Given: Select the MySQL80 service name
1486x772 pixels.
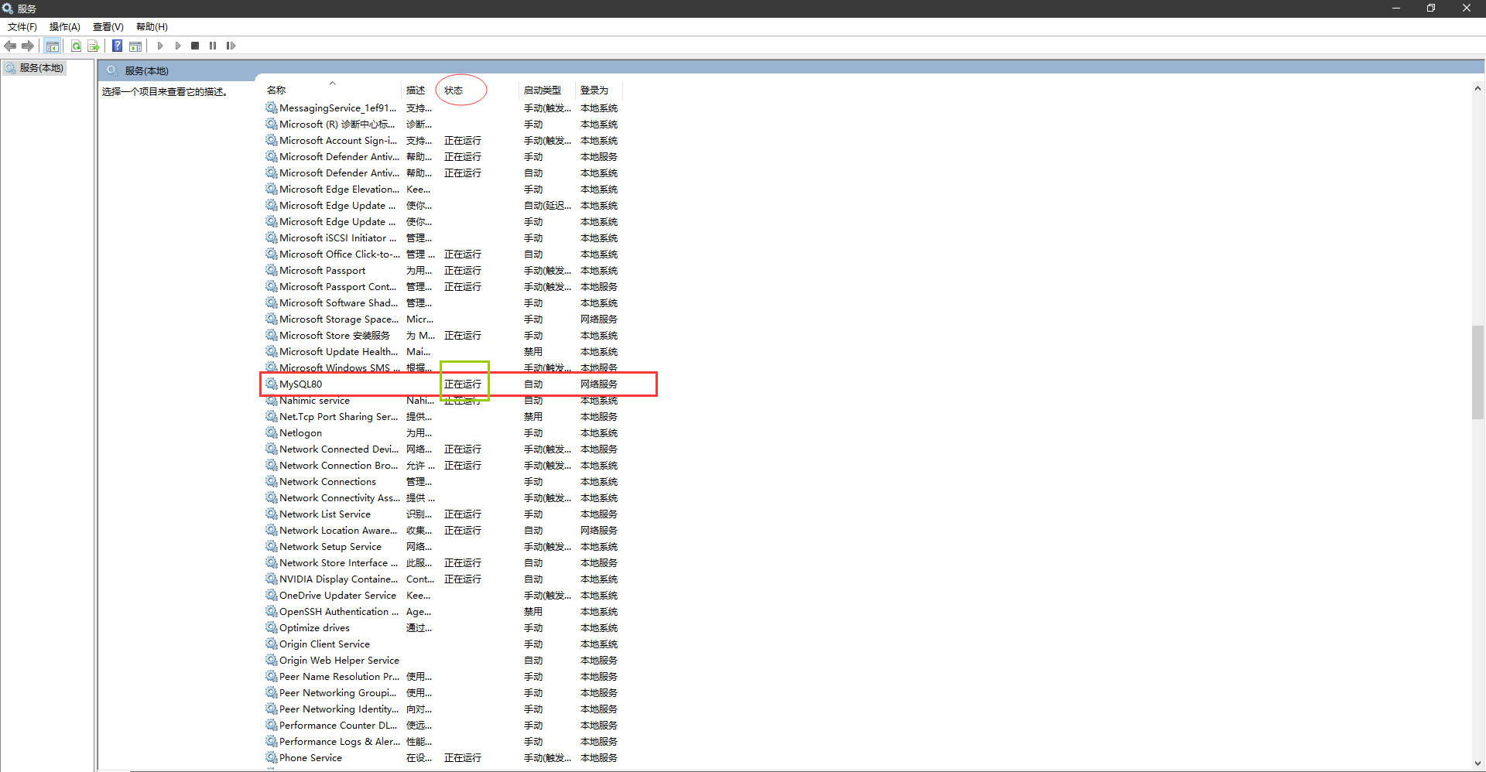Looking at the screenshot, I should tap(300, 384).
